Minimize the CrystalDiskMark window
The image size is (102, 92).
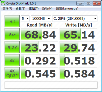coord(80,3)
